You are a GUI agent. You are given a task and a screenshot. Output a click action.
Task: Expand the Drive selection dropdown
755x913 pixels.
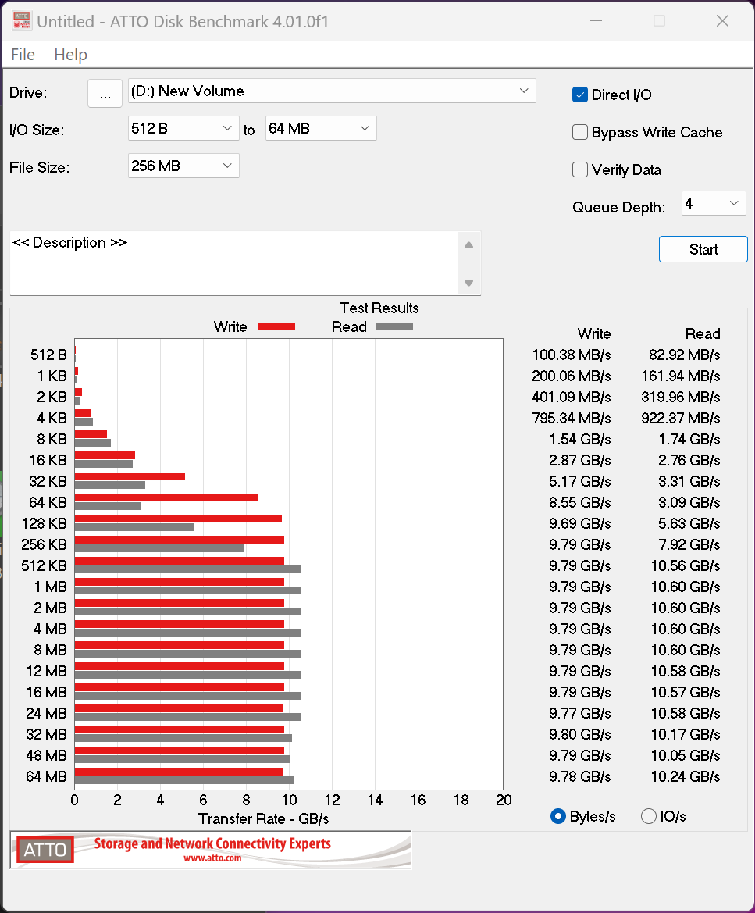pos(332,91)
